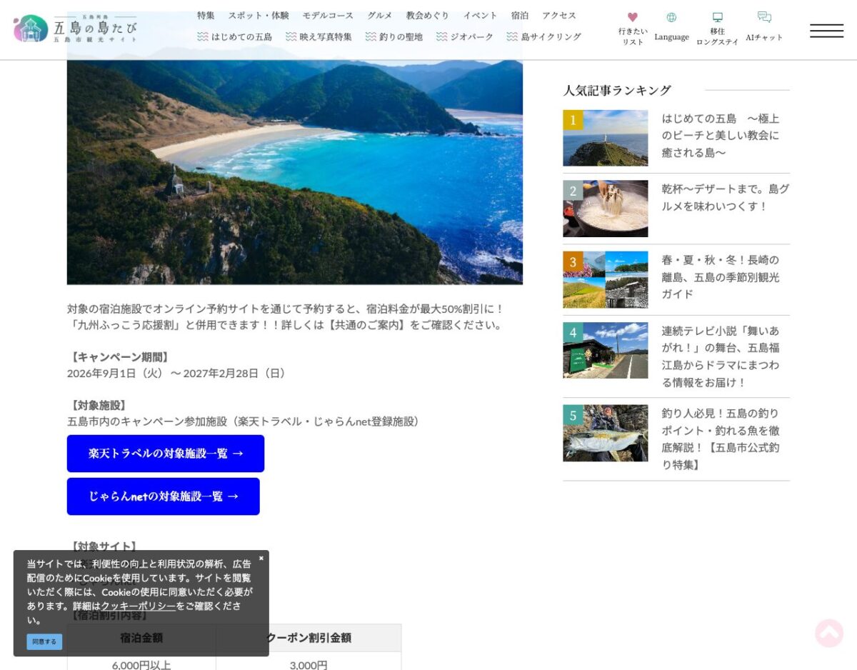857x670 pixels.
Task: Open the スポット・体験 menu item
Action: click(259, 15)
